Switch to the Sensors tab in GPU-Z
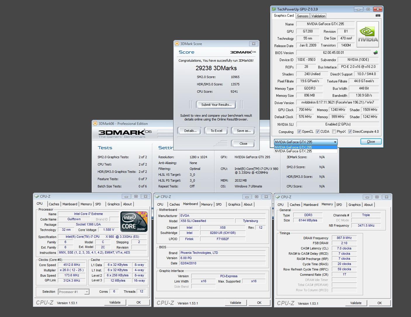 303,16
